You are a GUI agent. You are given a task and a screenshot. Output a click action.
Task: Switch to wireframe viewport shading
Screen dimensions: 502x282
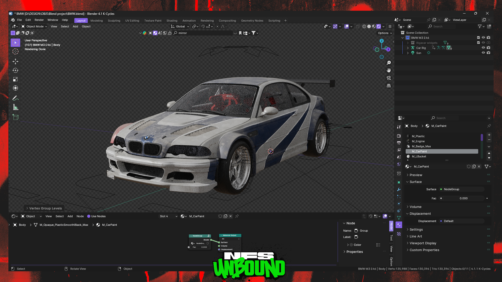pyautogui.click(x=364, y=26)
